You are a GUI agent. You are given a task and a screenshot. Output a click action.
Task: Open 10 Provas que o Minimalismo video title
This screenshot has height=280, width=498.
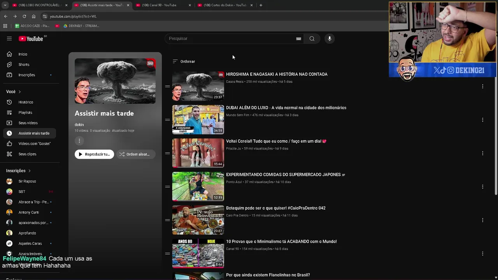(x=281, y=241)
